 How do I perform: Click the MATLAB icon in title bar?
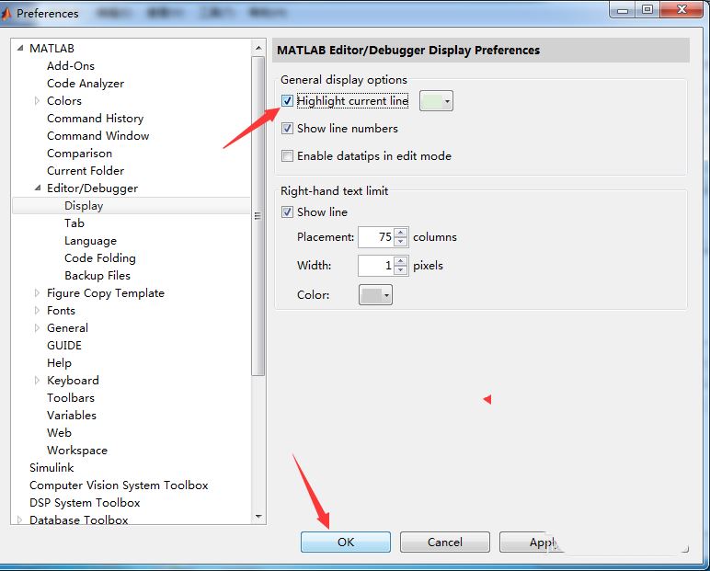point(6,14)
